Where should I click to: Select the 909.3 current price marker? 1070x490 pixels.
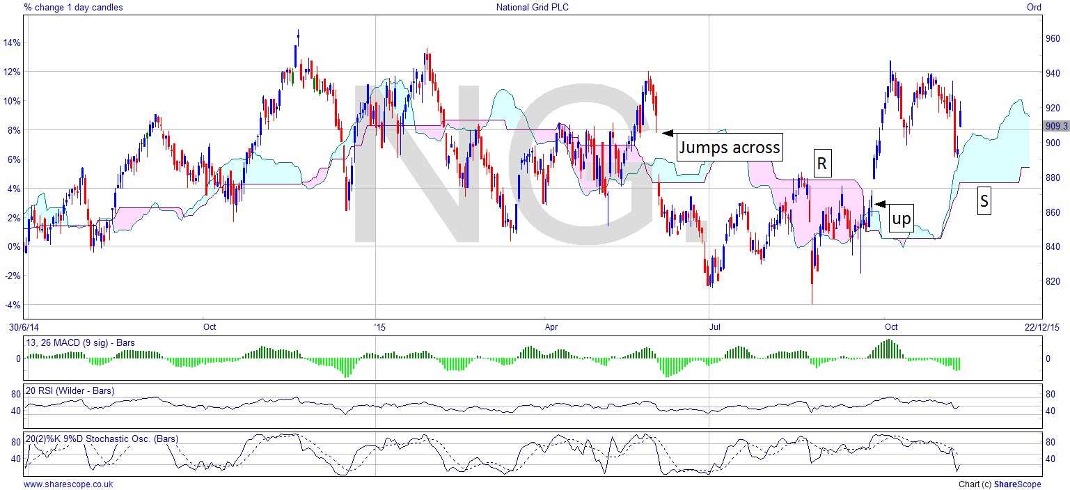1056,126
